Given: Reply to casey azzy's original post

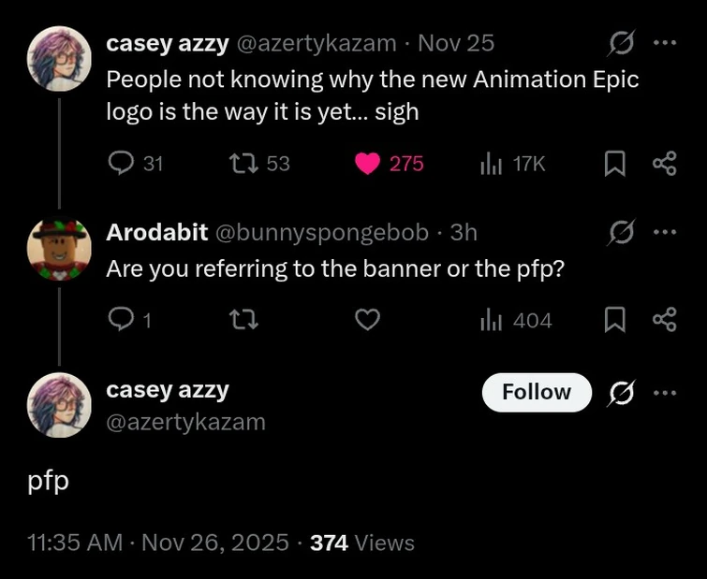Looking at the screenshot, I should pyautogui.click(x=122, y=164).
